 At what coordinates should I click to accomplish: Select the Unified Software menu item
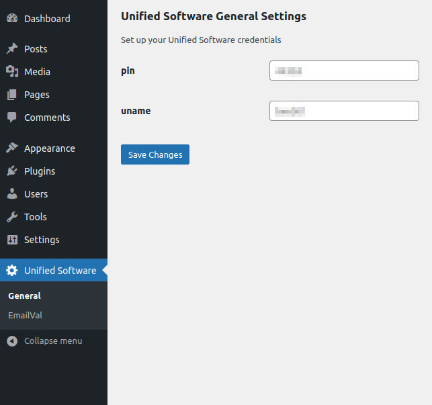pos(54,270)
